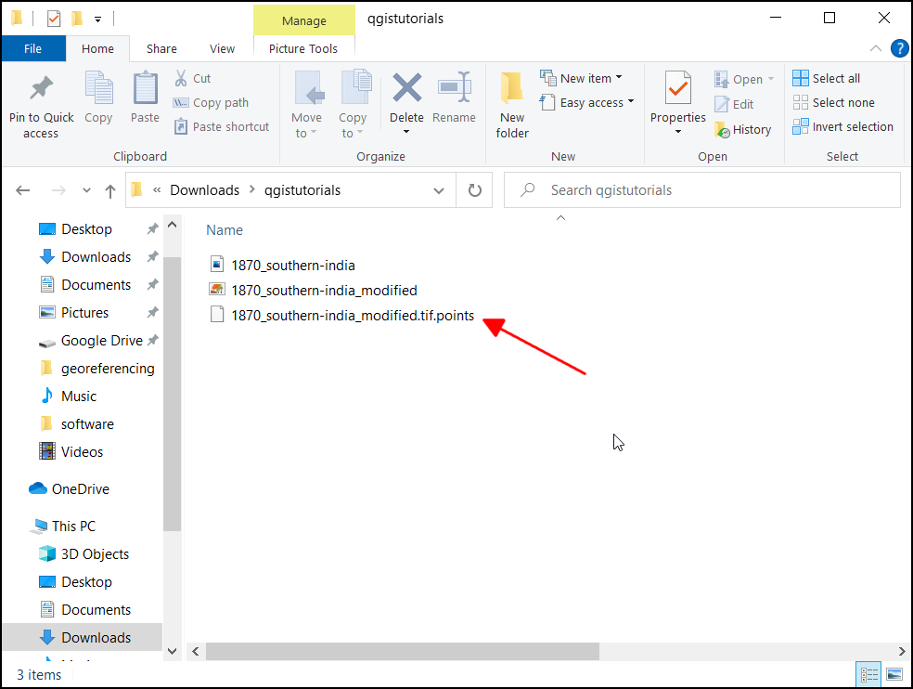The height and width of the screenshot is (689, 913).
Task: Select the 1870_southern-india_modified.tif.points file
Action: pos(353,316)
